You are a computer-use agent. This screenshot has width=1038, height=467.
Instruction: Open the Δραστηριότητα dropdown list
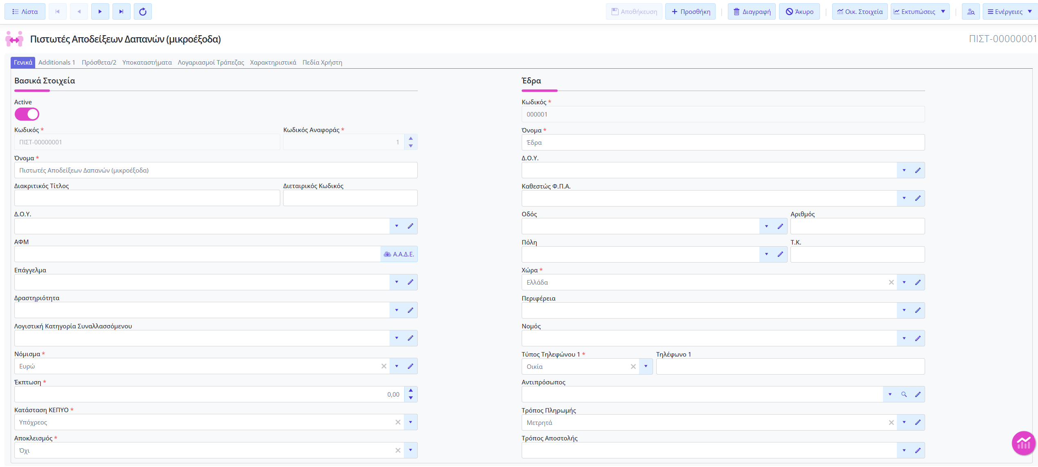tap(396, 310)
